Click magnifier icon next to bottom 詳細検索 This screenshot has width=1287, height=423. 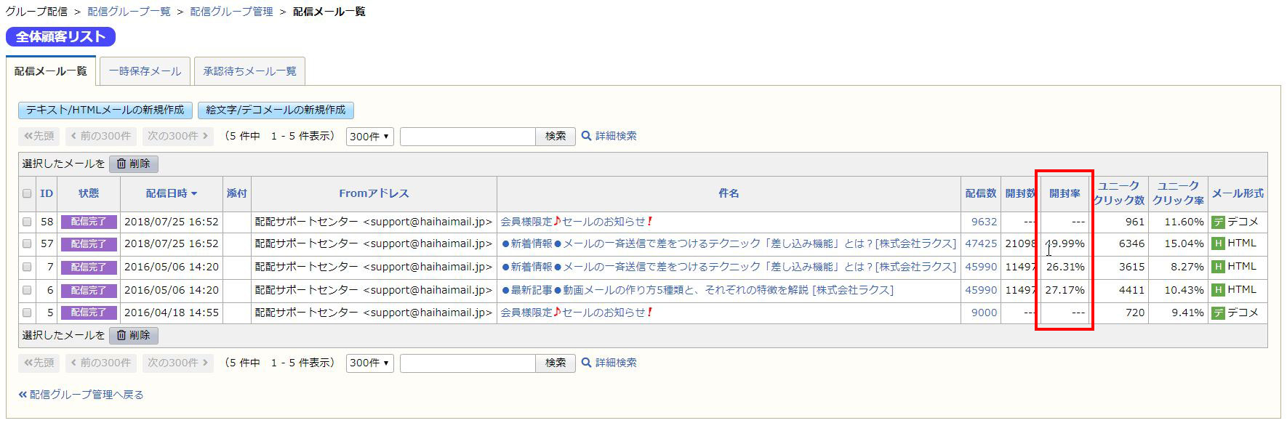(x=586, y=363)
